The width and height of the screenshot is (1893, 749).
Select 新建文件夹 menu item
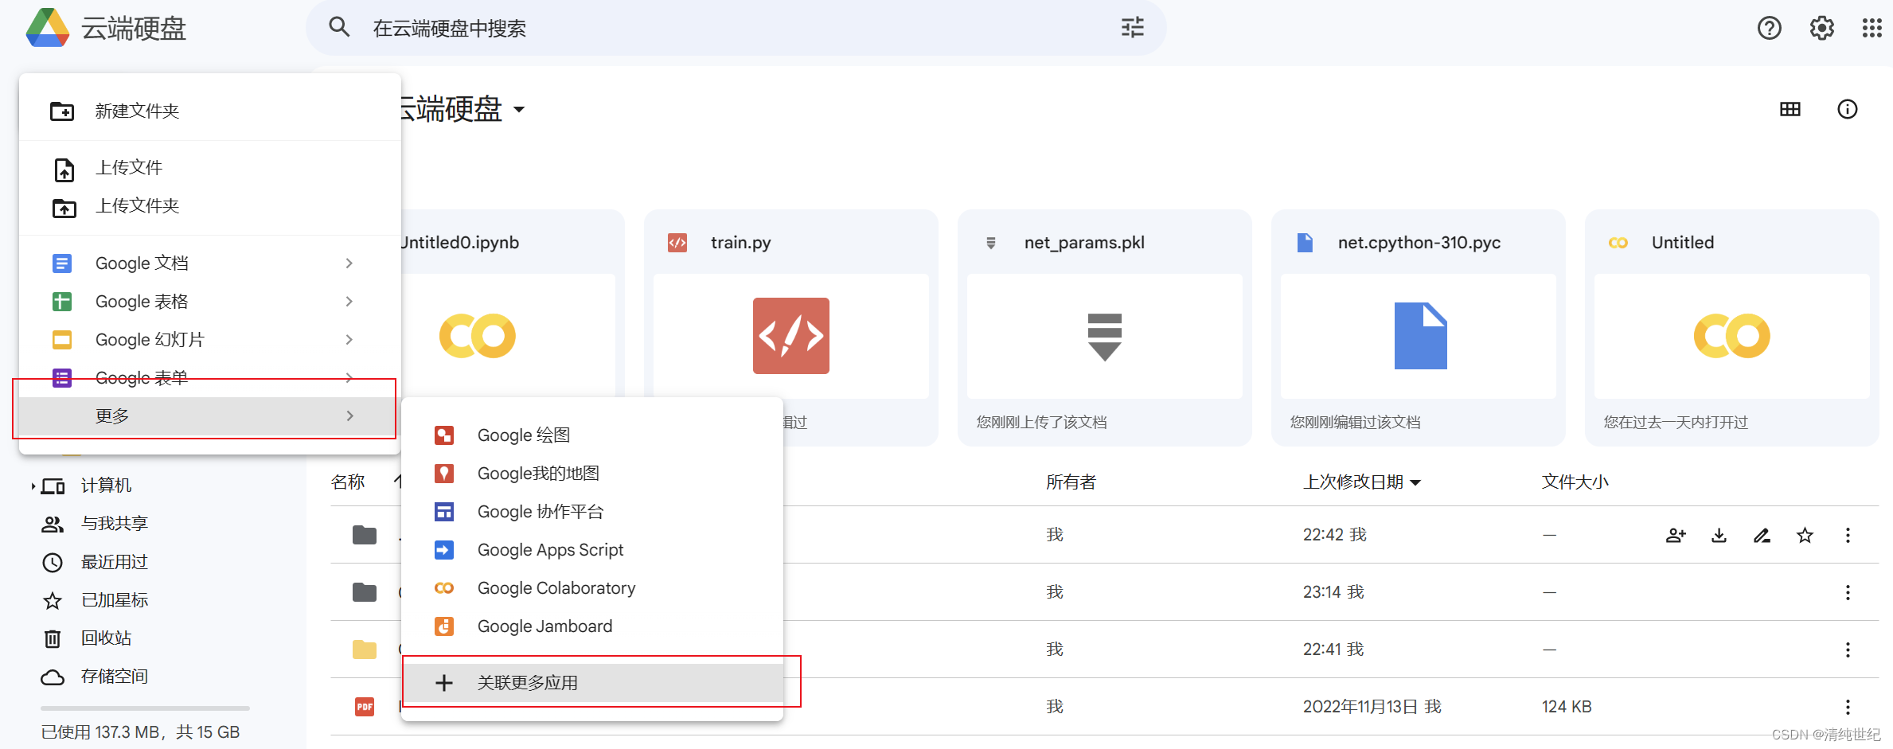[x=210, y=111]
